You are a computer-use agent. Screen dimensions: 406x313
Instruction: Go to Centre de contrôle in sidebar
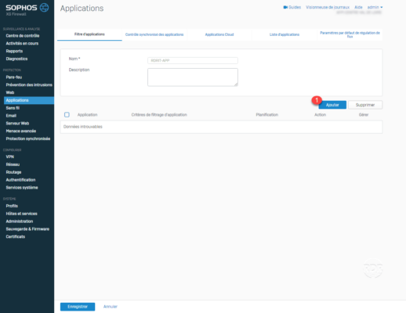(23, 36)
